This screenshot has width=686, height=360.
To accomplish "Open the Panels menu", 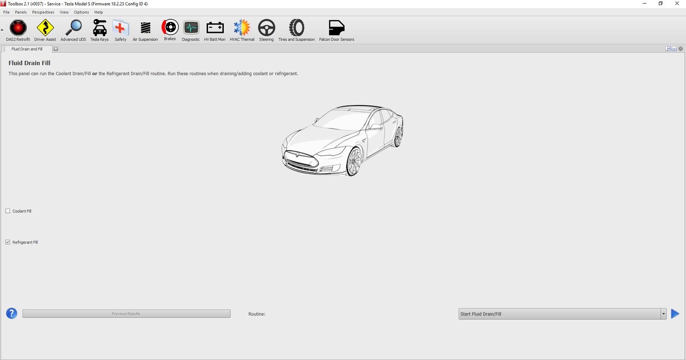I will (21, 12).
